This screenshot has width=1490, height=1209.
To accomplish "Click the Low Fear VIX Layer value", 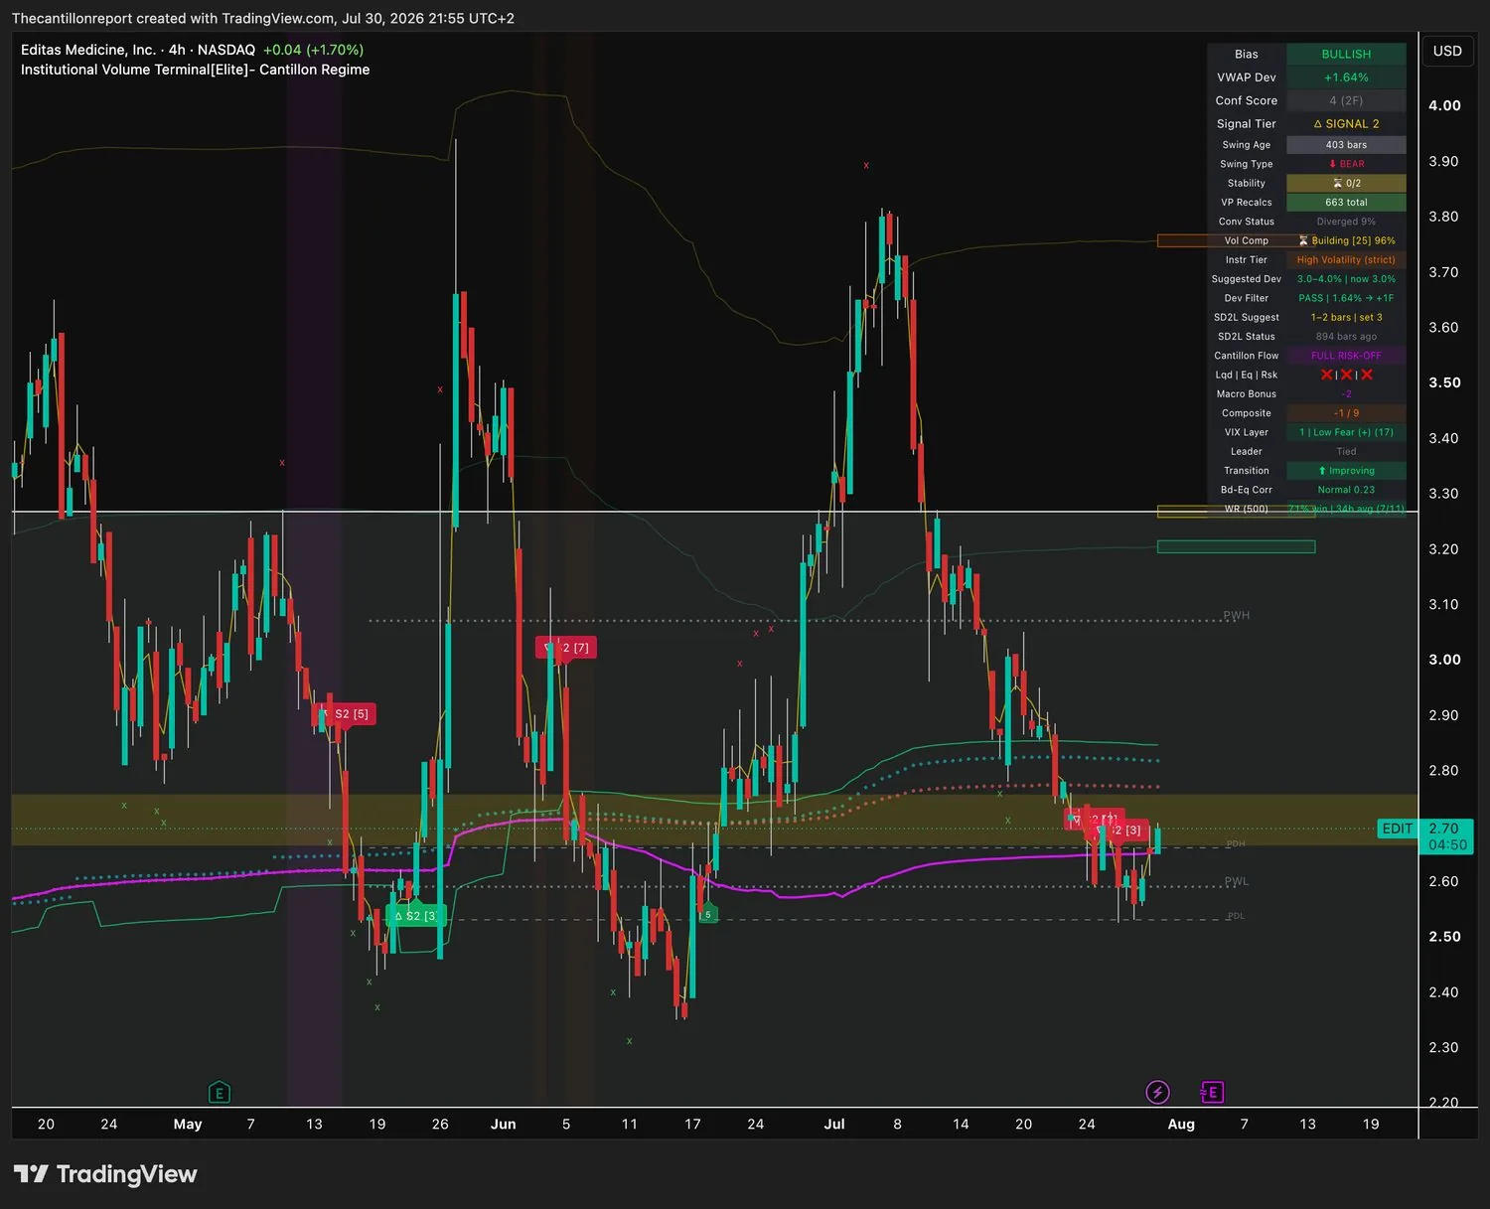I will 1346,432.
